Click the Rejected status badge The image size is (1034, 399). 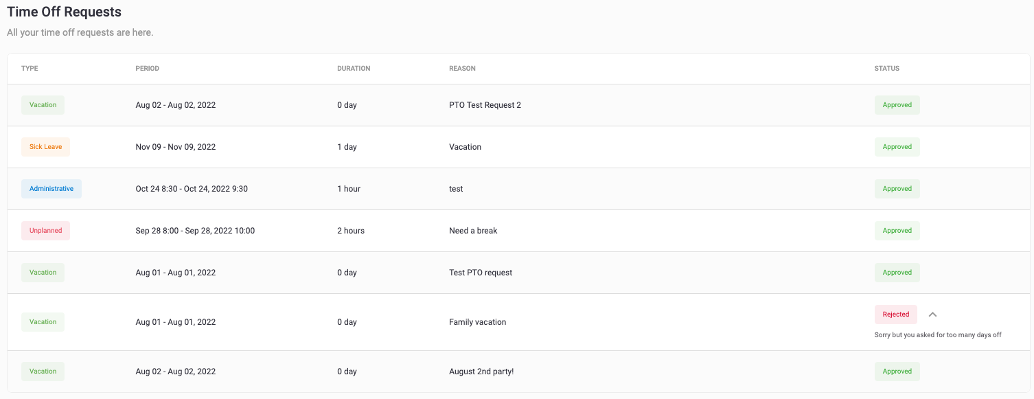(x=895, y=315)
